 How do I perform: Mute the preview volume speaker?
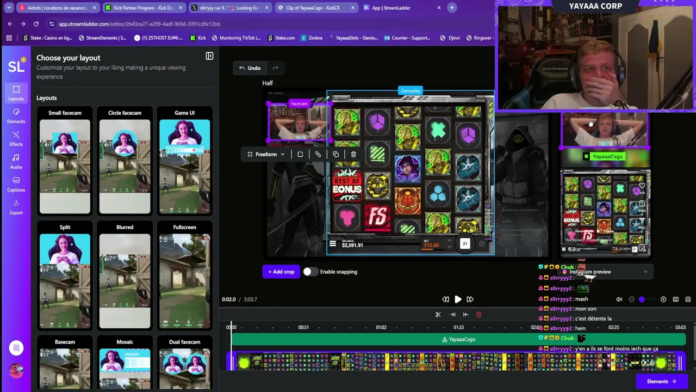tap(619, 299)
